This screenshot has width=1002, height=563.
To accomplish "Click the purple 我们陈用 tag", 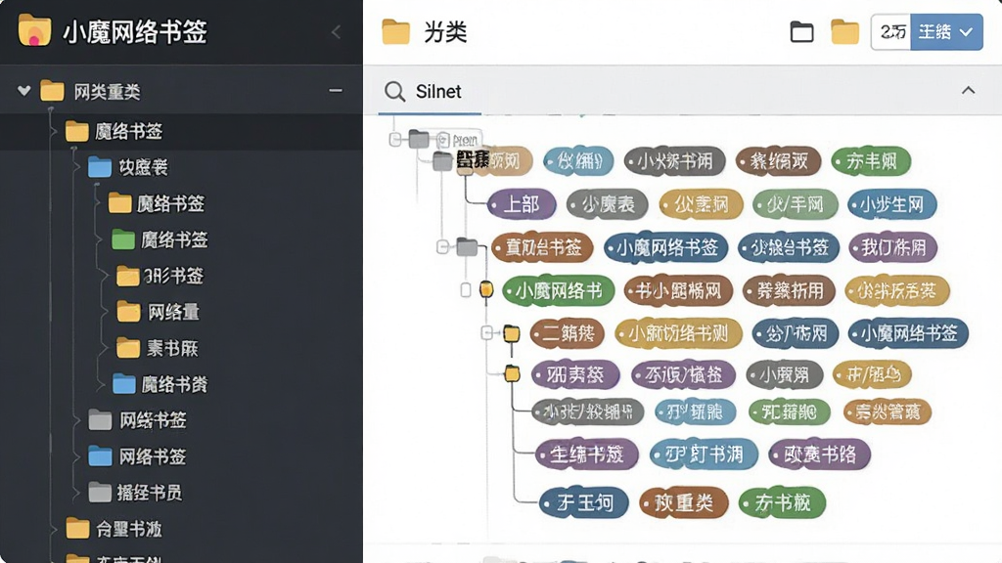I will (892, 247).
